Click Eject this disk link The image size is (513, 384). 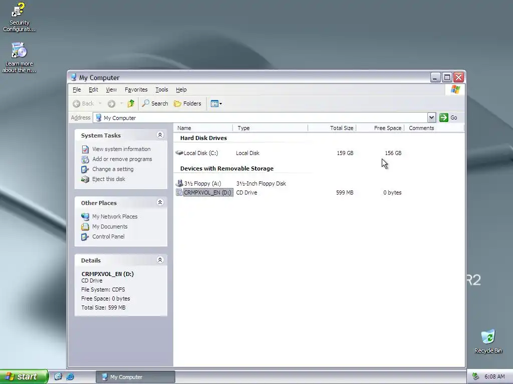click(x=109, y=179)
